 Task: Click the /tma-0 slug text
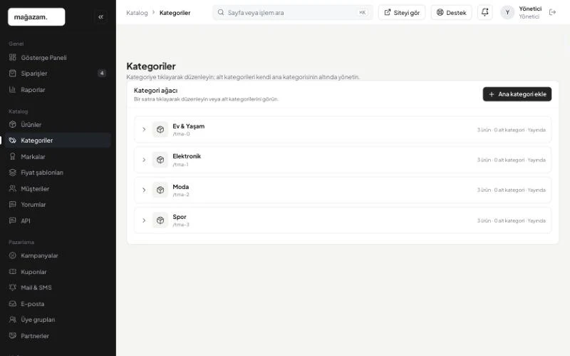[181, 134]
